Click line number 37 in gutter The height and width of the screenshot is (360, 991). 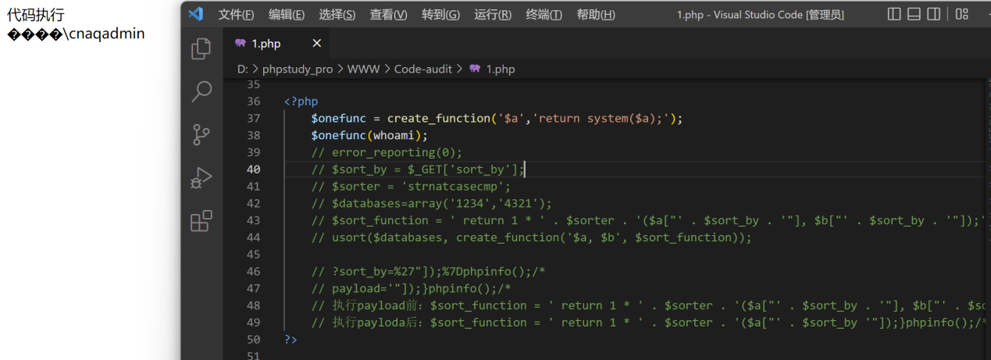(253, 119)
